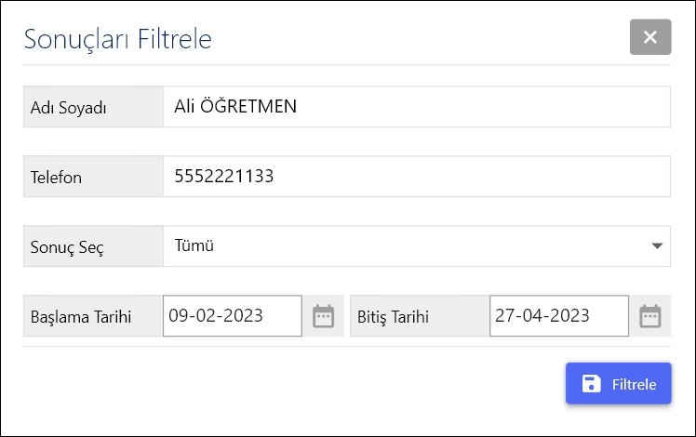The height and width of the screenshot is (437, 696).
Task: Click the Sonuç Seç label
Action: (x=67, y=247)
